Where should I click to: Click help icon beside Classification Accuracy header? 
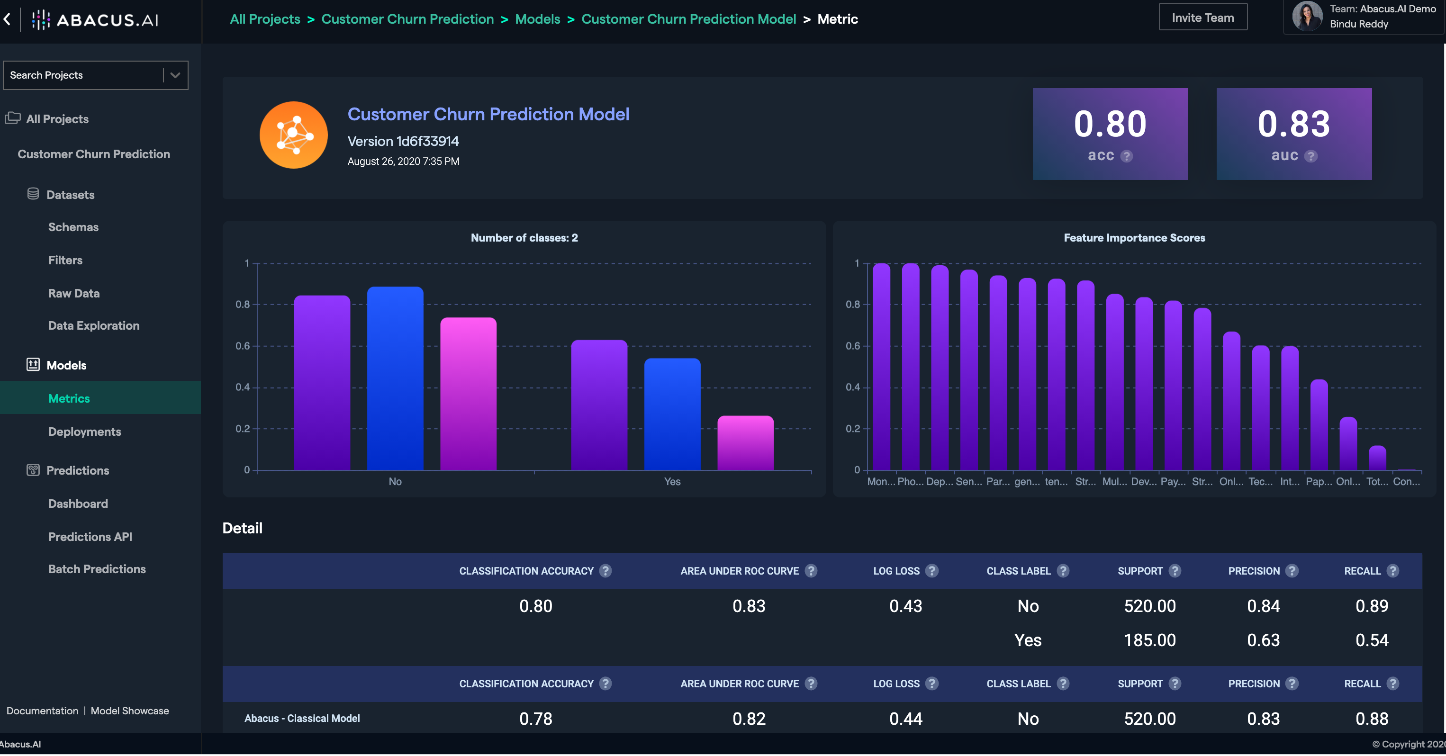(605, 571)
